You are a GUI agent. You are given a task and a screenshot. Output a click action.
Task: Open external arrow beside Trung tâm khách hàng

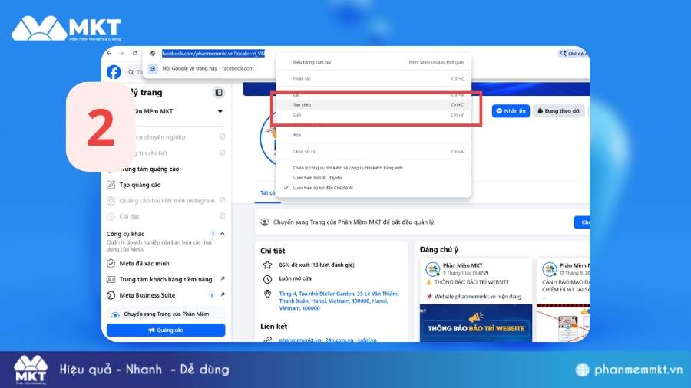(223, 279)
